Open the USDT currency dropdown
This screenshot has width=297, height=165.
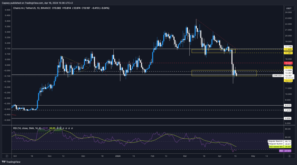pyautogui.click(x=289, y=8)
